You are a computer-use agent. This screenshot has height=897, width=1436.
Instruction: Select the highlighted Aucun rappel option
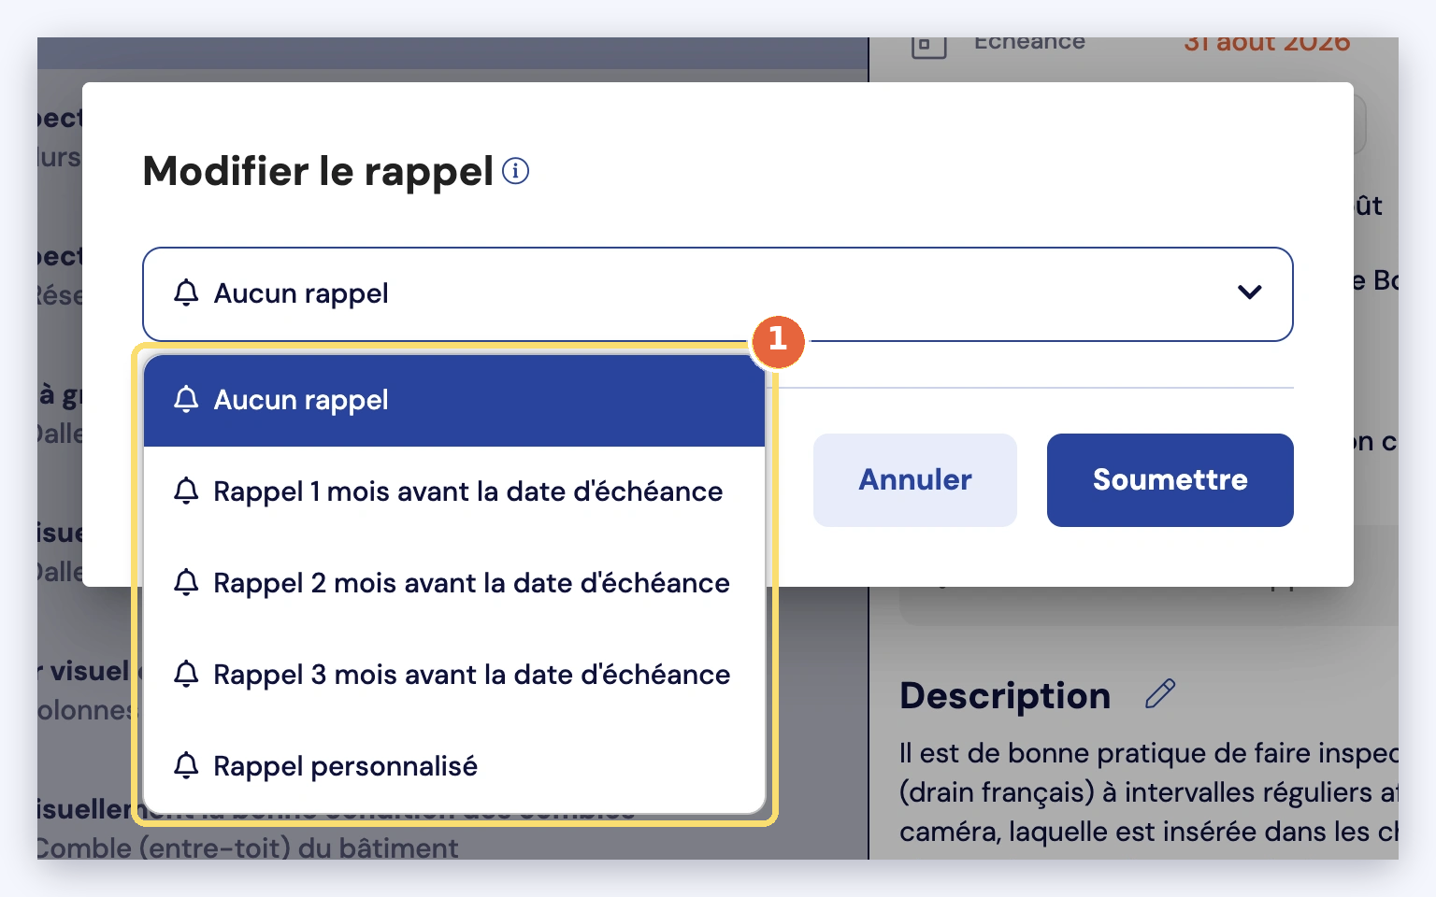[x=454, y=400]
